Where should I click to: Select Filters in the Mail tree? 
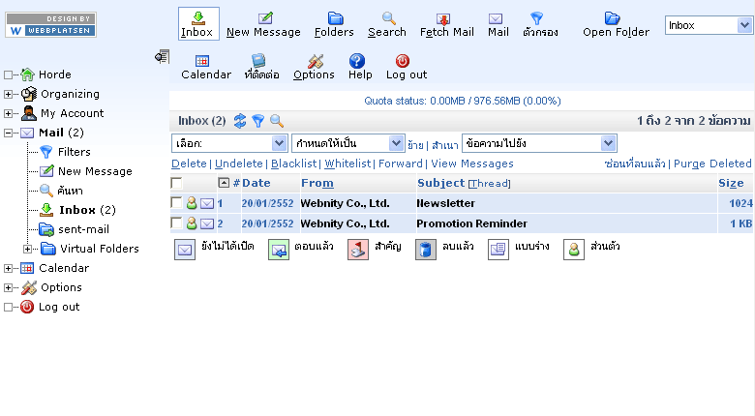(75, 152)
